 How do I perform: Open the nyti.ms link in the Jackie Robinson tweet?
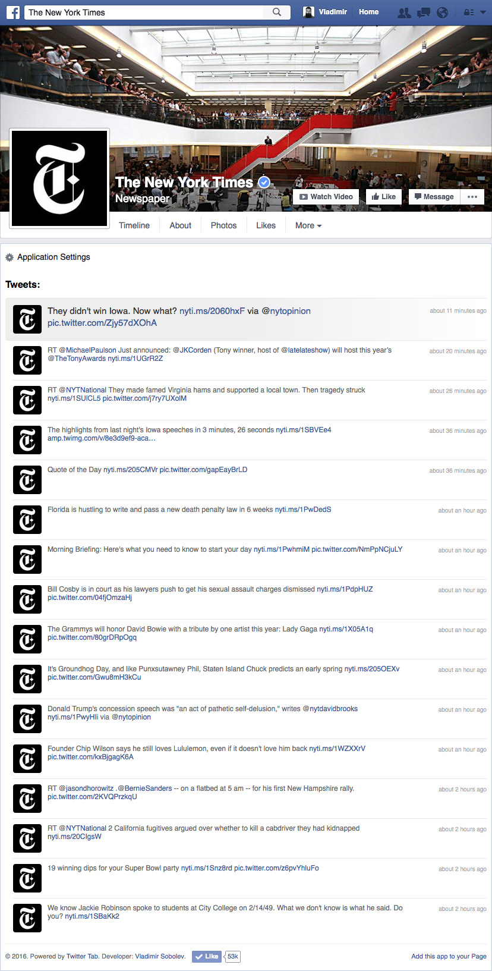coord(92,916)
